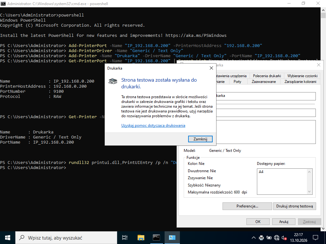
Task: Click the printer icon in system tray
Action: pos(261,238)
